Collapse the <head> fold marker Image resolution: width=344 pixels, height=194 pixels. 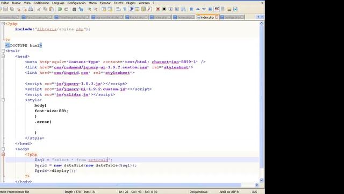point(3,56)
